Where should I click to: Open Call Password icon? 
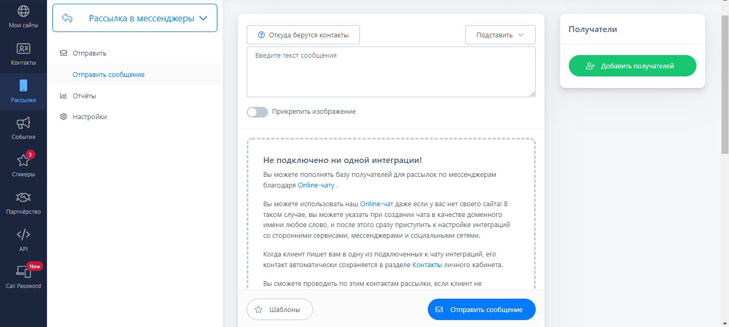23,272
